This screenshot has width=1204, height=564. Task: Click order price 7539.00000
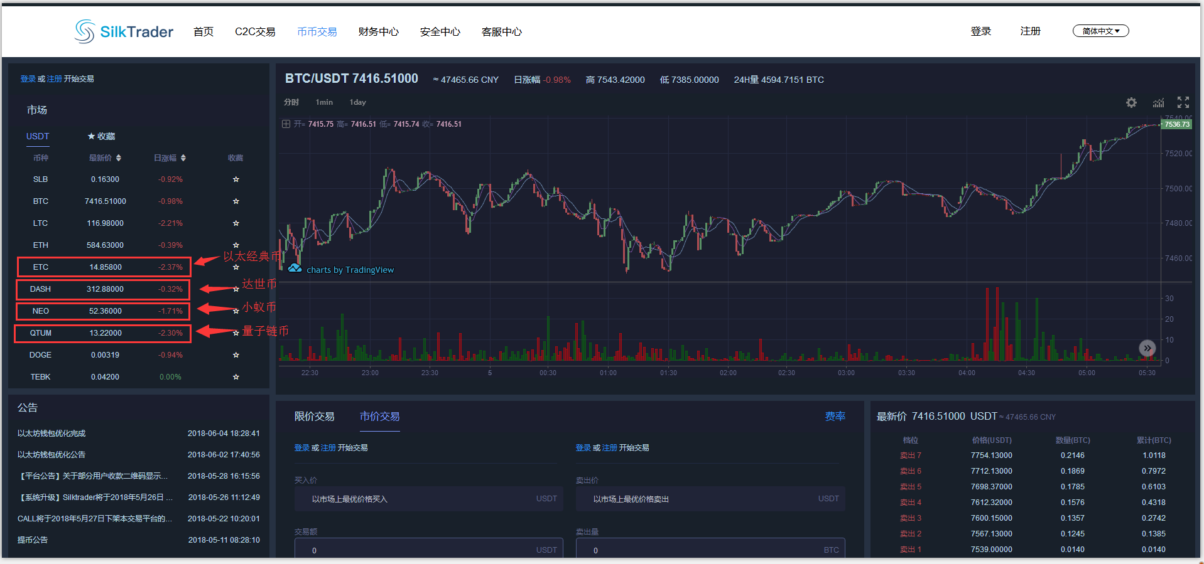click(x=992, y=550)
